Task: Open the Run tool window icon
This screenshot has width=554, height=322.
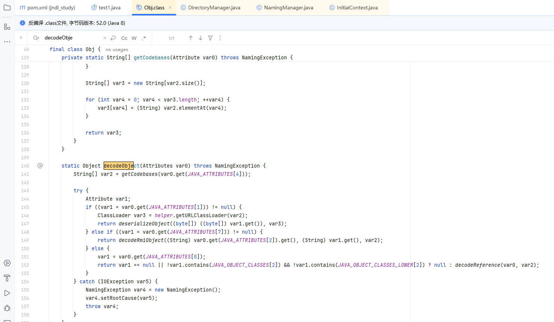Action: [7, 293]
